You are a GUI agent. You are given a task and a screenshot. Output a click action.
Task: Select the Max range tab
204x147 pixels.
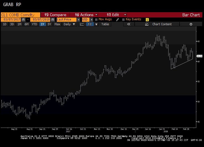pyautogui.click(x=57, y=24)
